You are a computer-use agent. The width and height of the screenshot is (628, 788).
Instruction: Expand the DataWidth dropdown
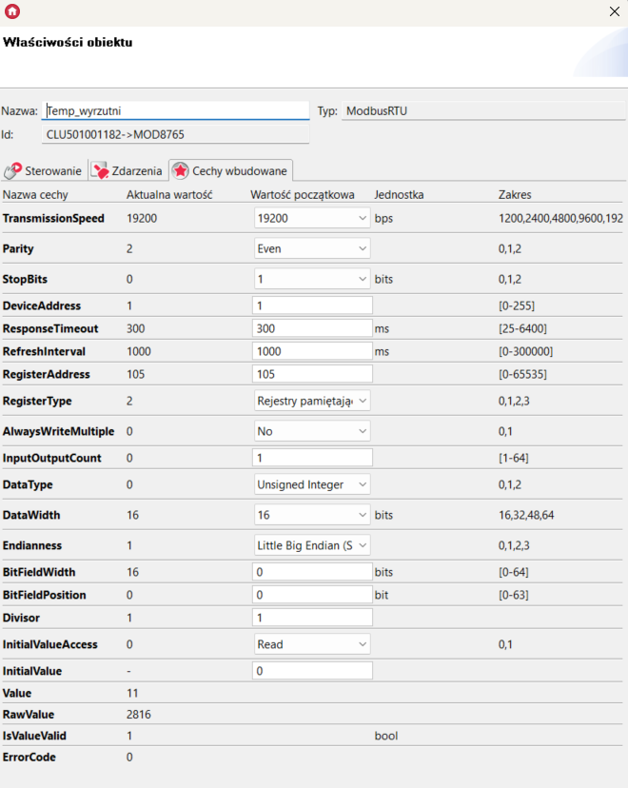(x=312, y=515)
